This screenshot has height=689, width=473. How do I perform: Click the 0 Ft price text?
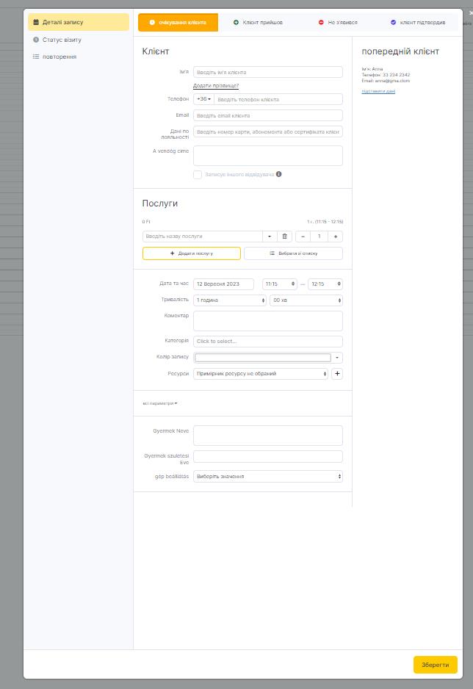coord(146,222)
